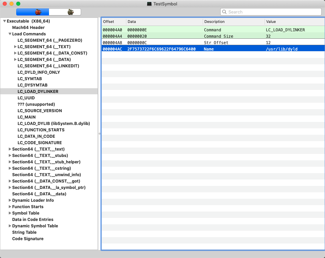Open String Table in the sidebar

coord(24,232)
